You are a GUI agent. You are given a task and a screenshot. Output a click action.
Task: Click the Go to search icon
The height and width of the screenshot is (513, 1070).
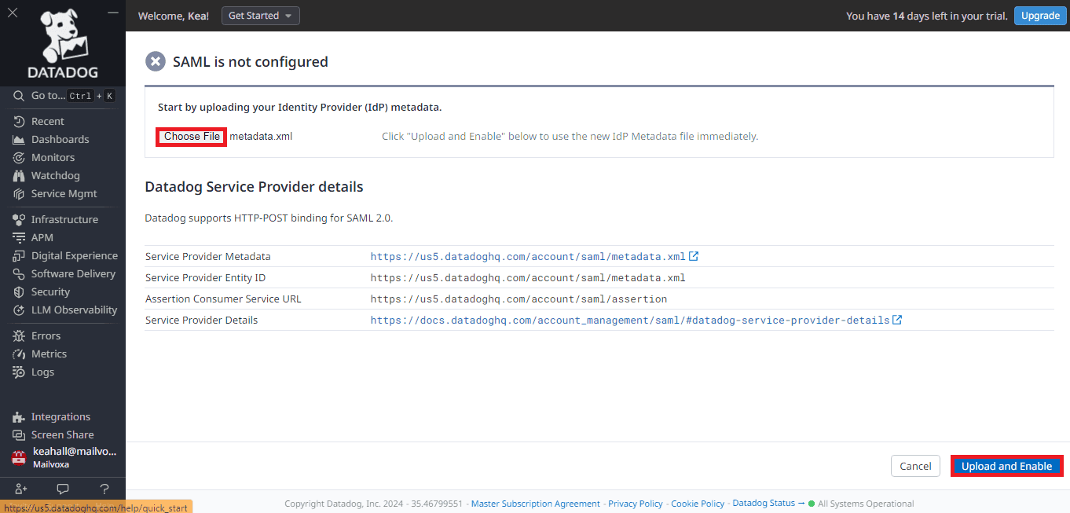click(x=19, y=96)
